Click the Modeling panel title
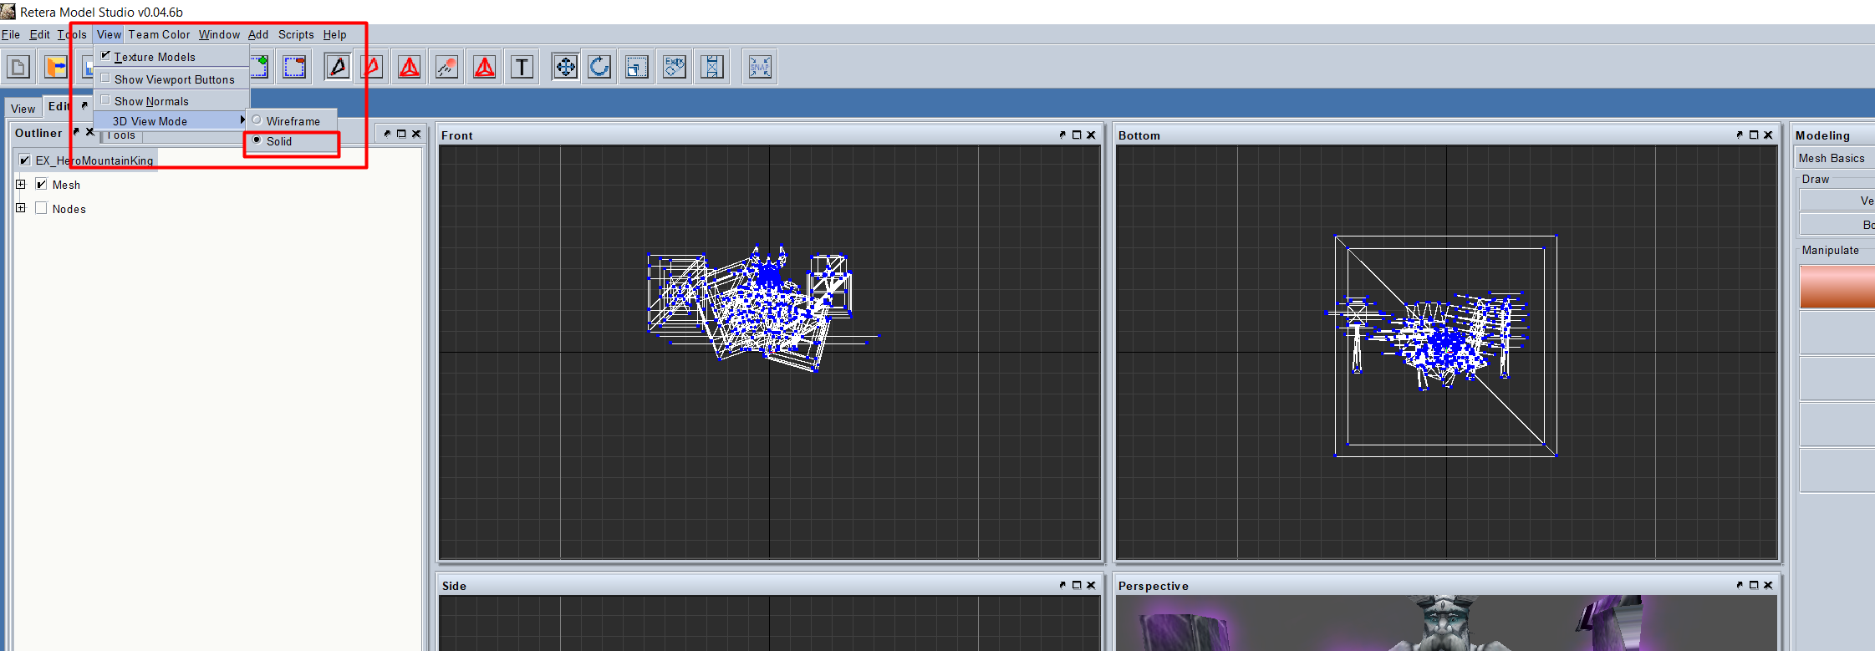This screenshot has width=1875, height=651. [x=1822, y=135]
